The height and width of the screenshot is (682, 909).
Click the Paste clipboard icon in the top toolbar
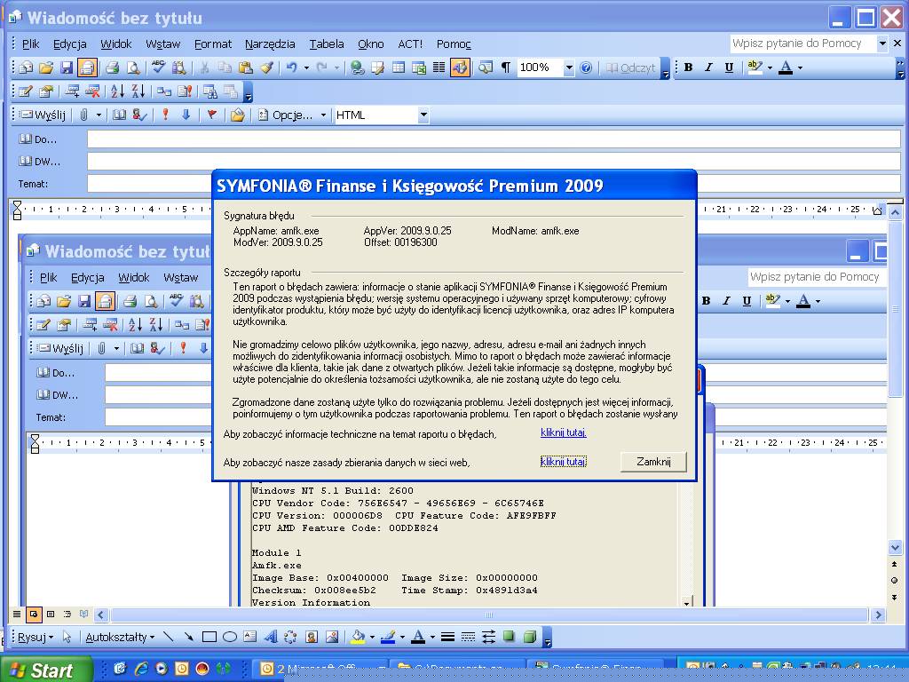tap(245, 67)
